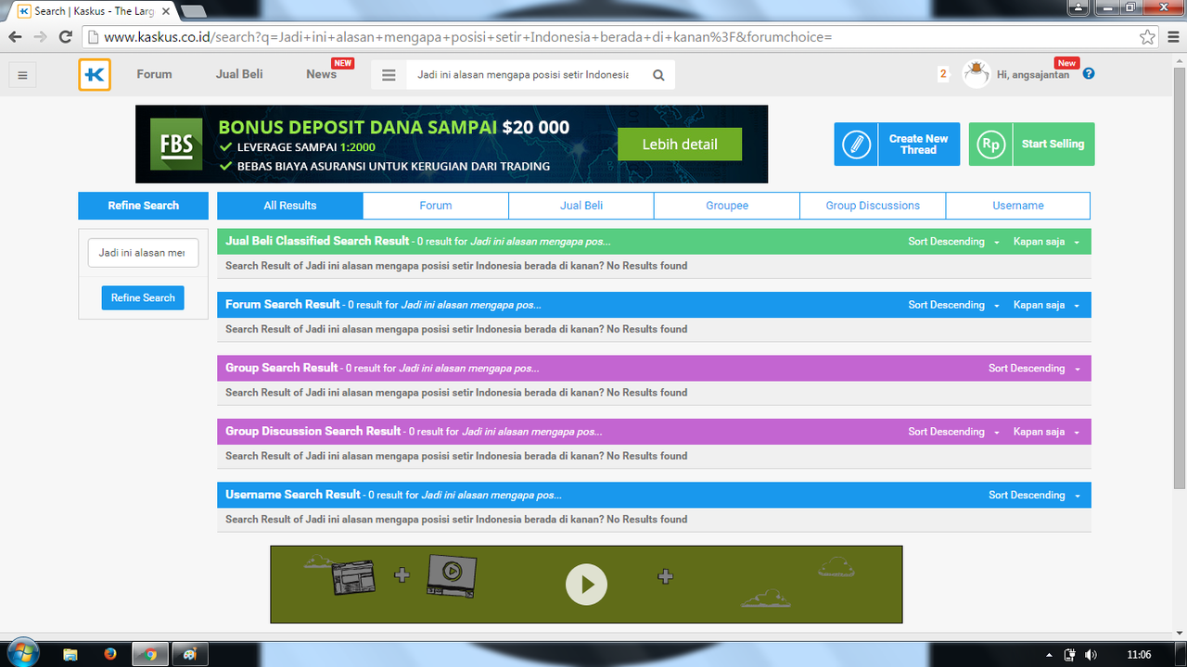Play the video ad banner

586,585
